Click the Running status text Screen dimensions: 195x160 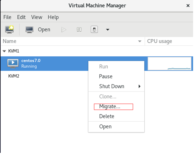[x=29, y=66]
